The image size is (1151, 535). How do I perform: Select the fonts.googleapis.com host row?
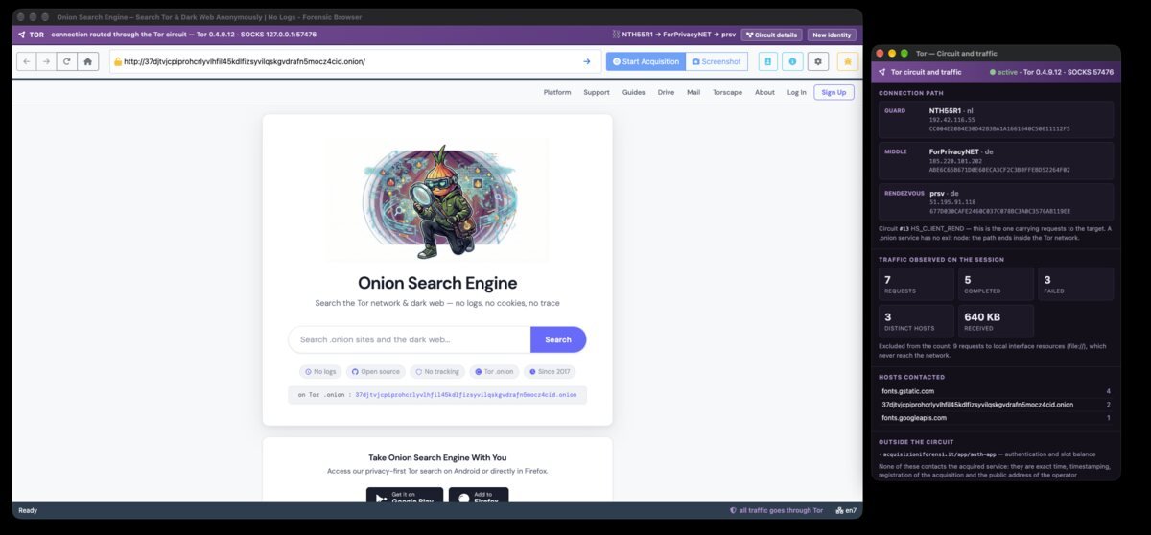(997, 418)
